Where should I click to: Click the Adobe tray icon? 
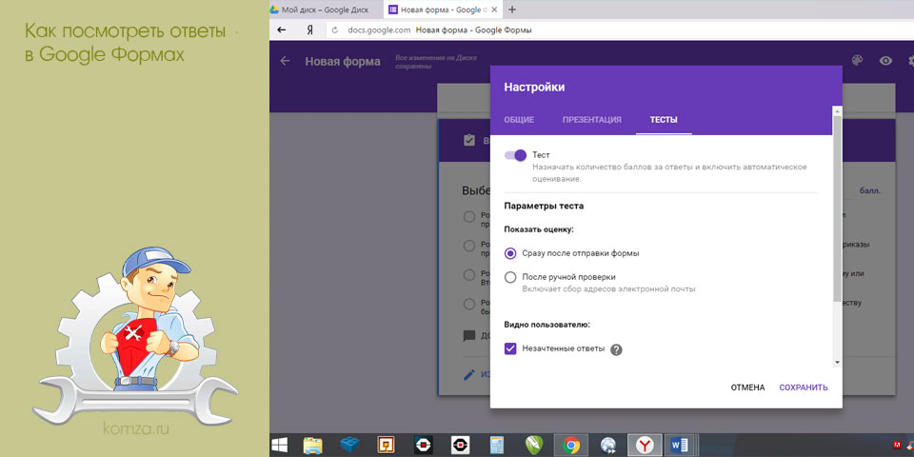coord(897,446)
